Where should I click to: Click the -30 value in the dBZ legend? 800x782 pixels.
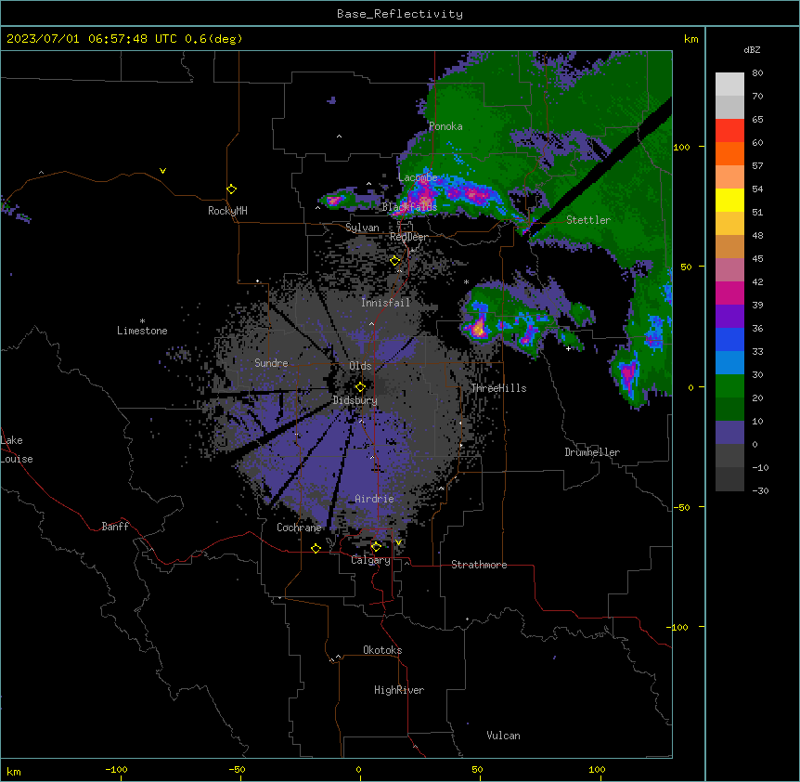pos(760,491)
